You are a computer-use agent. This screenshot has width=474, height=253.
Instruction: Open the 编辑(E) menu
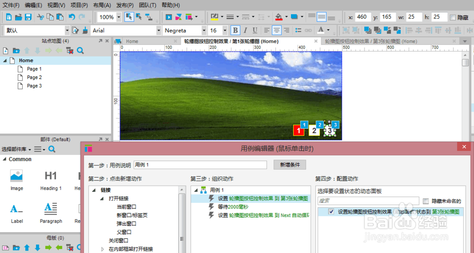pyautogui.click(x=34, y=5)
